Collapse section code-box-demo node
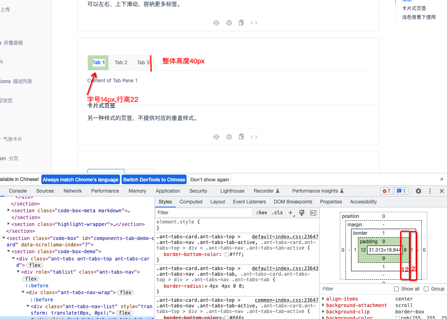This screenshot has width=447, height=319. (8, 251)
